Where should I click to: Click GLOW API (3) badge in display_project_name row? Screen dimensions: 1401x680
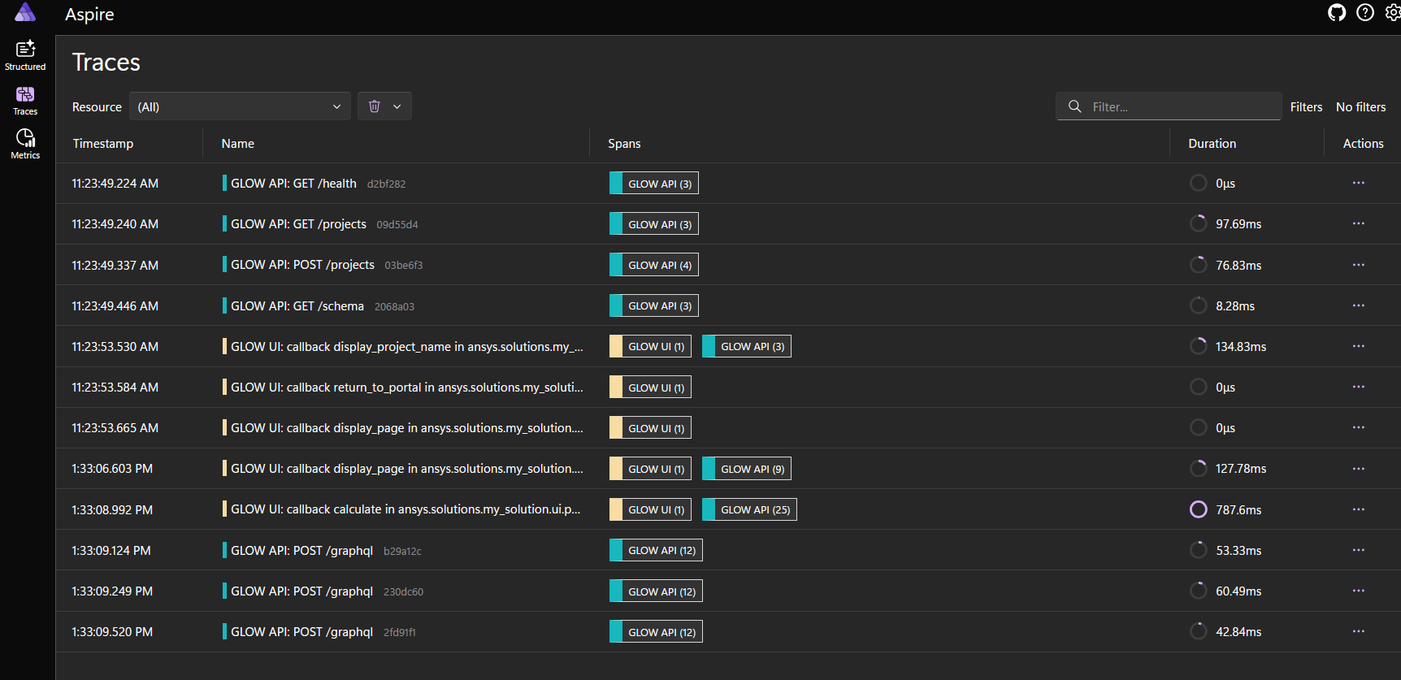pyautogui.click(x=747, y=346)
